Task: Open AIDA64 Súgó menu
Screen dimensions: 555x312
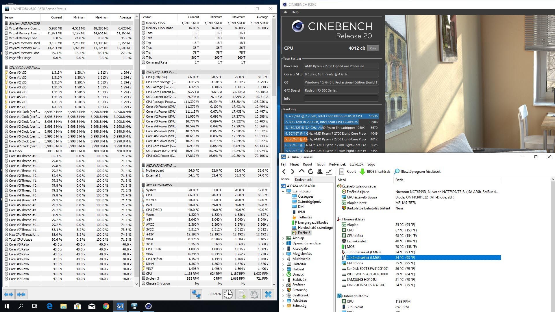Action: (x=371, y=164)
